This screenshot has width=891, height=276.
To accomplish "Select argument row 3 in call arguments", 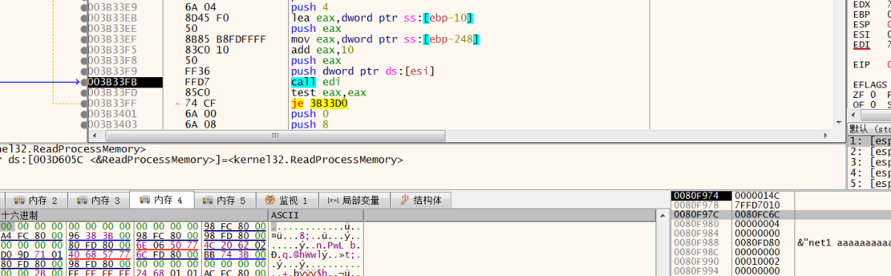I will (869, 162).
